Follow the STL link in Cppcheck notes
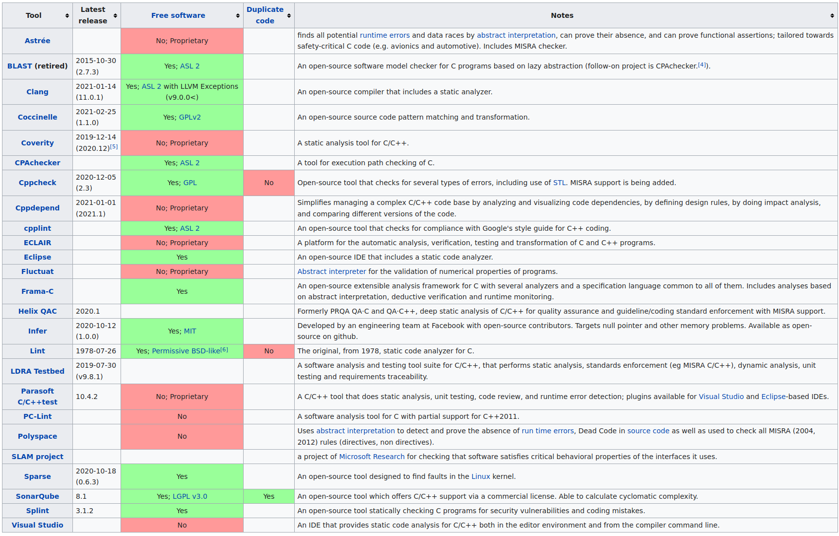Screen dimensions: 839x536 (560, 183)
